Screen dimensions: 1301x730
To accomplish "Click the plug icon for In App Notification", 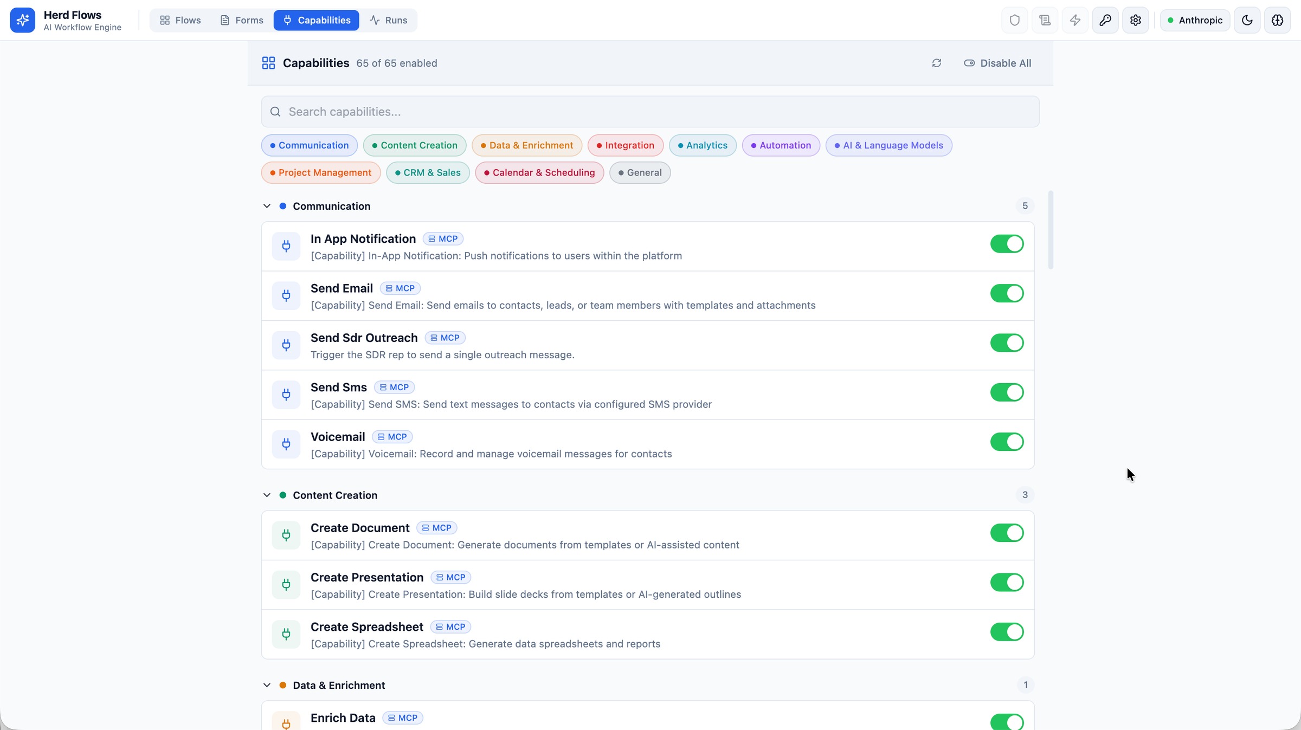I will [286, 246].
